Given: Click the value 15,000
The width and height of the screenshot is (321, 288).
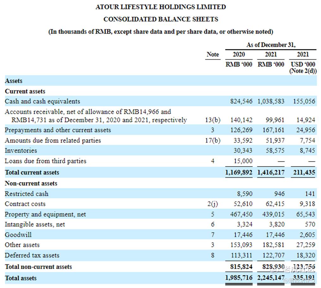Looking at the screenshot, I should click(243, 161).
